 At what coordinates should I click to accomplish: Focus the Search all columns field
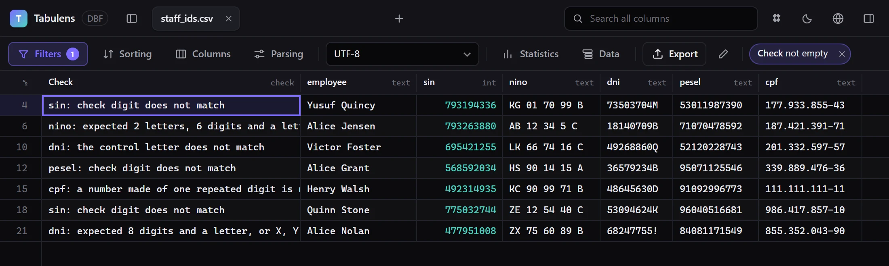661,19
